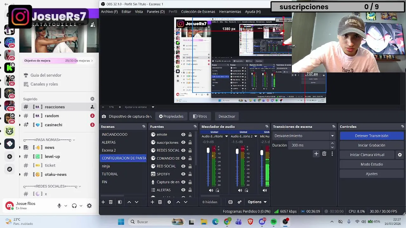Open source properties gear in the Fuentes toolbar
Image resolution: width=406 pixels, height=228 pixels.
click(169, 202)
